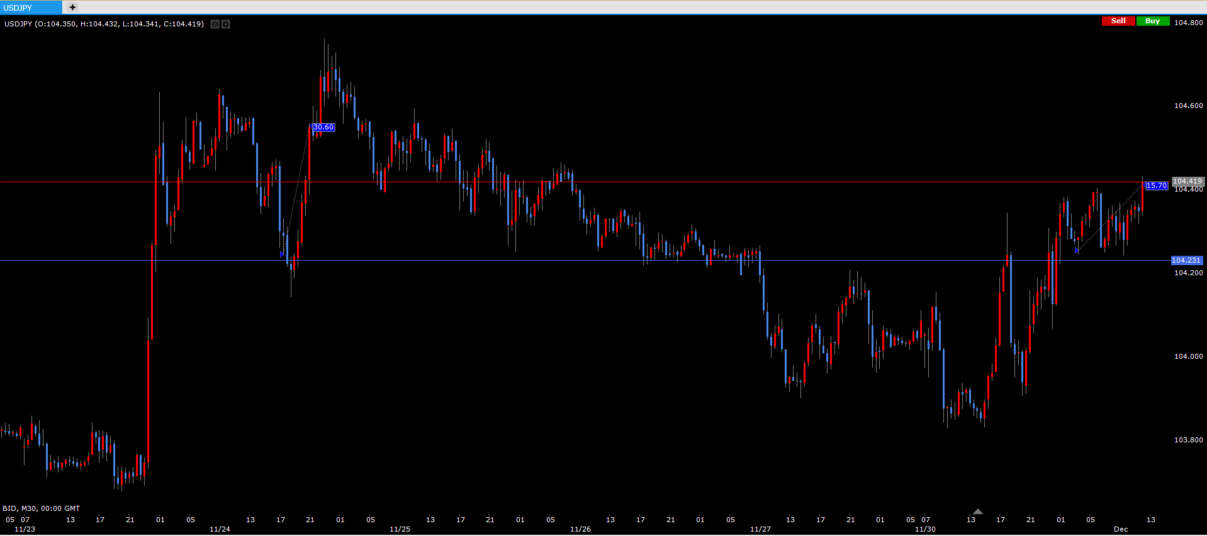Click the USDJPY OHLC title text
Screen dimensions: 1207x536
point(104,24)
